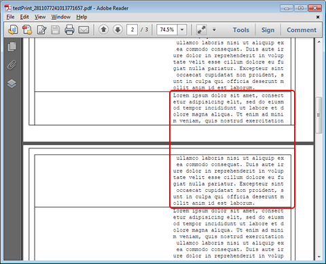Click the vertical scrollbar thumb

pos(319,115)
